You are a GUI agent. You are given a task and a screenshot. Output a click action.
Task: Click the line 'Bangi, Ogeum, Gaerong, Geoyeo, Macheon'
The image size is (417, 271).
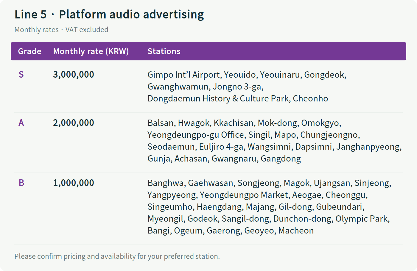(231, 231)
